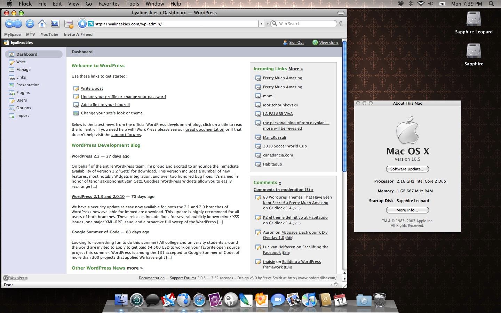The image size is (501, 313).
Task: Select Users in the WordPress sidebar
Action: (x=22, y=100)
